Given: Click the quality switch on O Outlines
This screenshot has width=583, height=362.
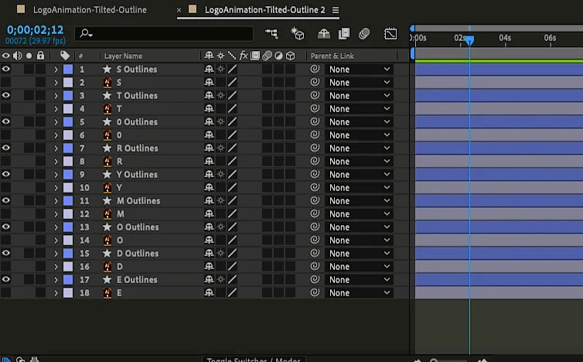Looking at the screenshot, I should pyautogui.click(x=232, y=227).
